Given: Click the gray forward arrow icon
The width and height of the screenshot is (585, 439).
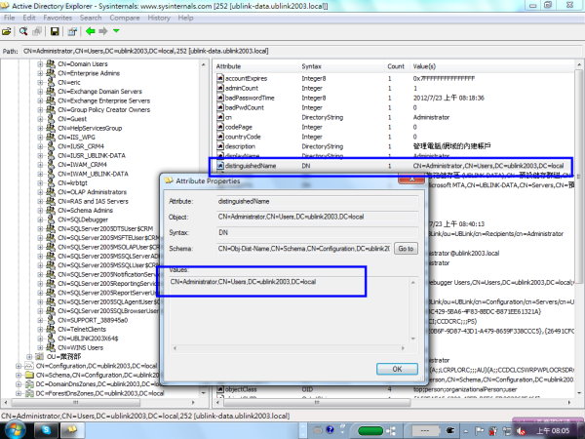Looking at the screenshot, I should (103, 31).
